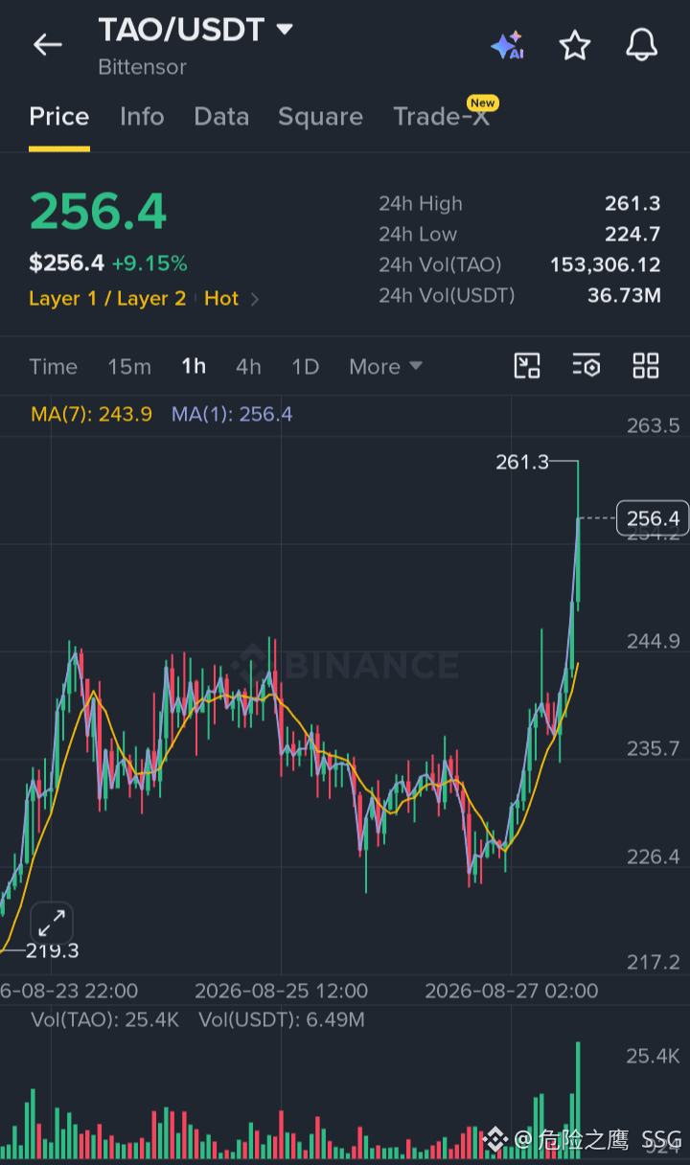Tap the 244.9 price axis label
This screenshot has width=690, height=1165.
tap(654, 640)
